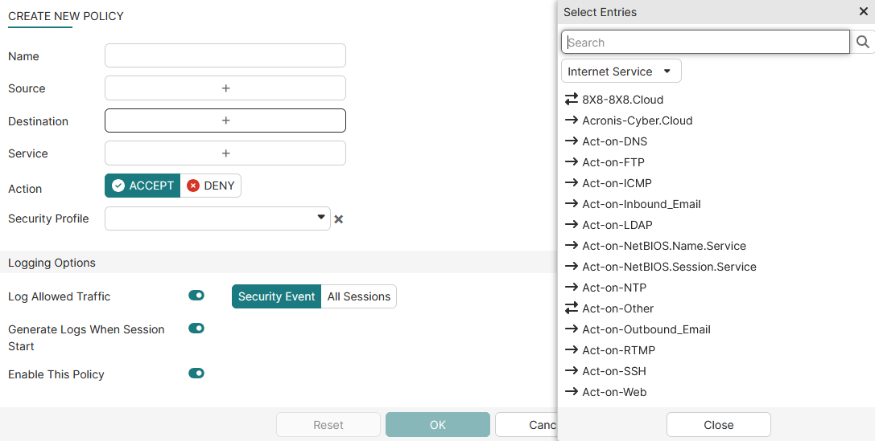Screen dimensions: 875x441
Task: Click the Close button in entries panel
Action: pos(718,425)
